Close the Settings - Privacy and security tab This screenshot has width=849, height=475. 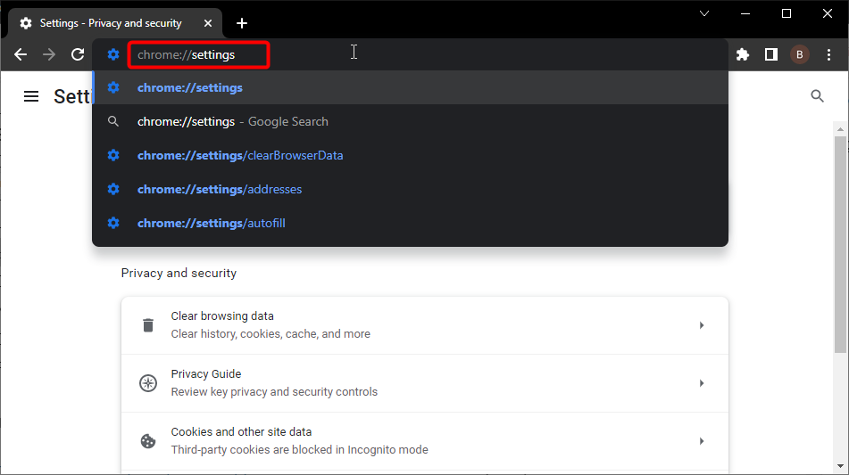coord(208,23)
